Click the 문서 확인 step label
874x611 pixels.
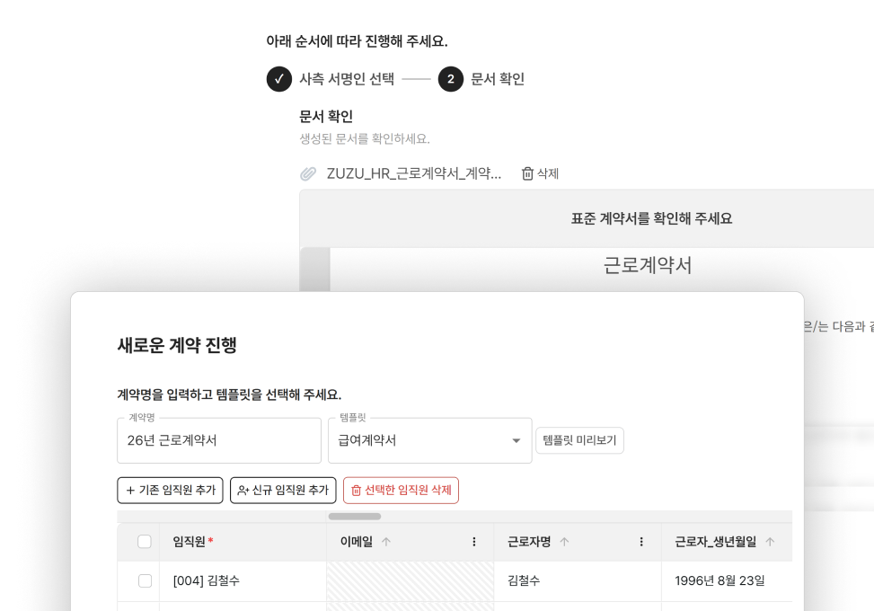498,79
